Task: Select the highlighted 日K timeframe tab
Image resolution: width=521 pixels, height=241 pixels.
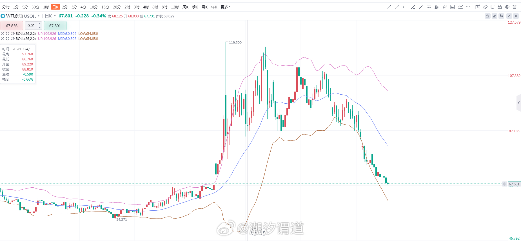Action: [x=55, y=7]
